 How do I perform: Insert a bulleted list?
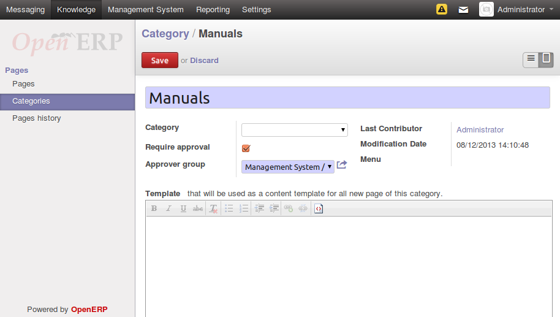click(229, 208)
